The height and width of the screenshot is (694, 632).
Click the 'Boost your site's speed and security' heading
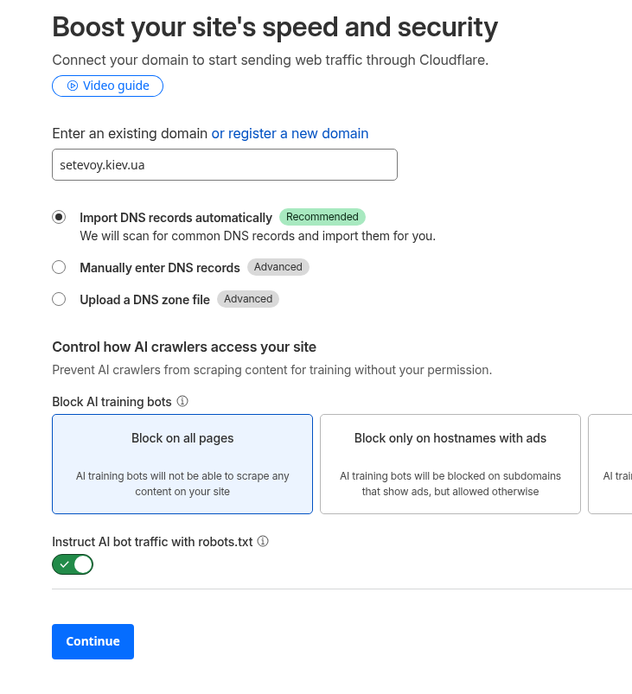(x=275, y=28)
